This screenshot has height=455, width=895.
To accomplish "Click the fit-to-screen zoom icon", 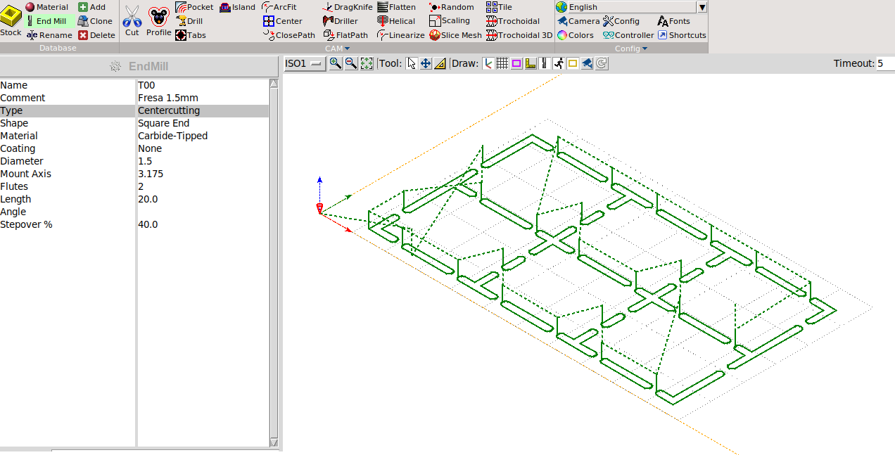I will tap(367, 63).
